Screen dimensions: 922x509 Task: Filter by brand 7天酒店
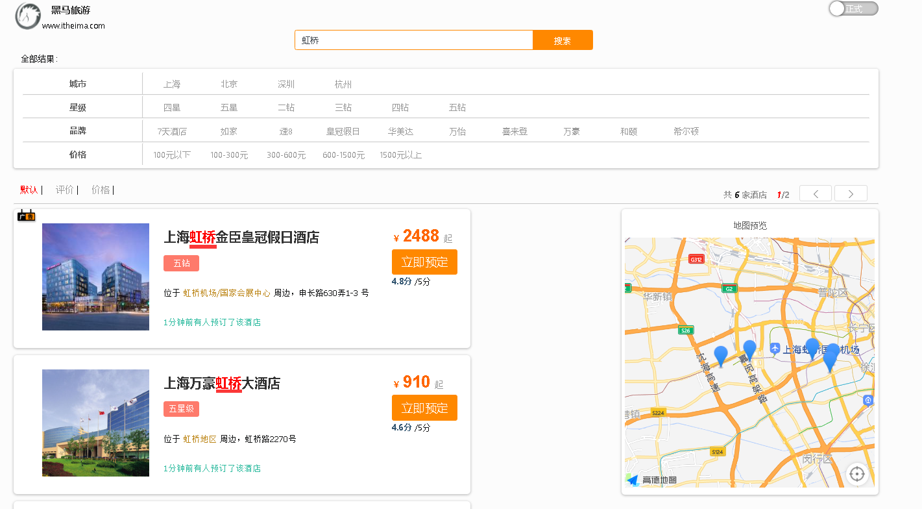click(172, 132)
